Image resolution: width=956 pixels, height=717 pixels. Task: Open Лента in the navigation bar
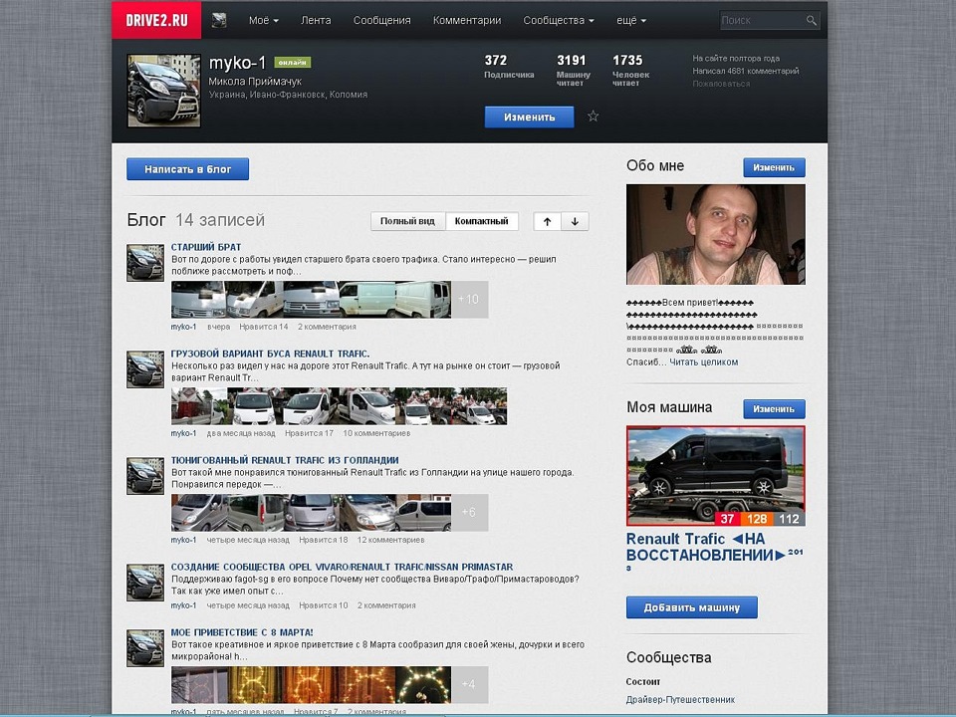[316, 20]
